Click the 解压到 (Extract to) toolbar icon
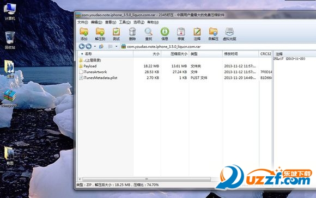 tap(100, 34)
